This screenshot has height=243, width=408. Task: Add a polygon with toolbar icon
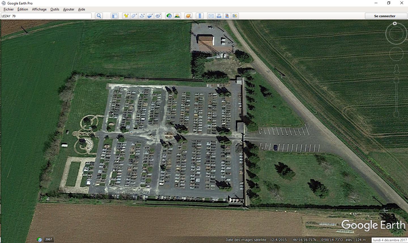point(134,16)
